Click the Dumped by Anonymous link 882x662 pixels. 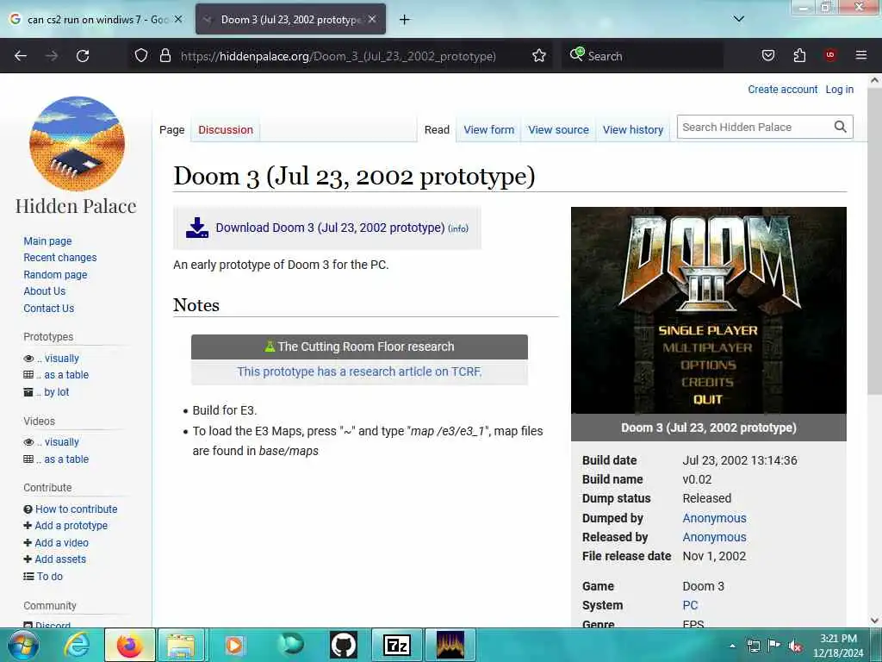714,518
